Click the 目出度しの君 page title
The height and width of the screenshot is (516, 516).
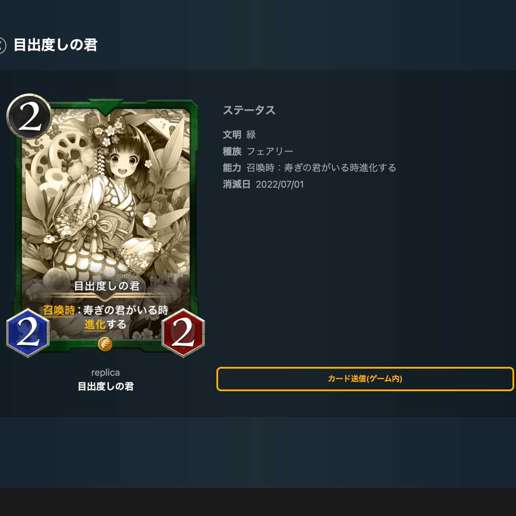click(55, 45)
